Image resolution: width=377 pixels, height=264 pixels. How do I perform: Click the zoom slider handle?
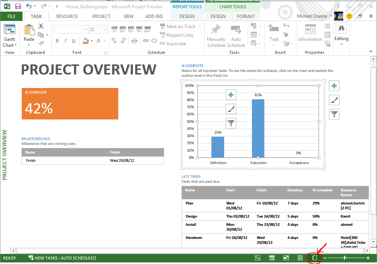point(345,258)
